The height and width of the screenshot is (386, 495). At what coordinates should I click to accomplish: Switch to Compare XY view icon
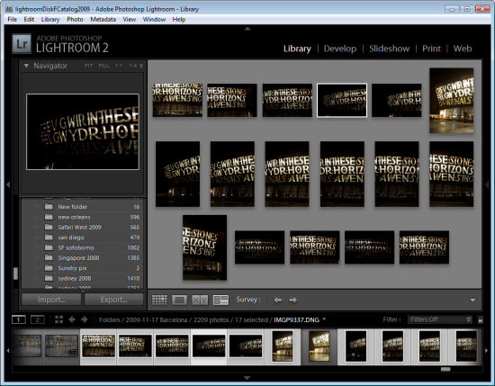tap(200, 300)
